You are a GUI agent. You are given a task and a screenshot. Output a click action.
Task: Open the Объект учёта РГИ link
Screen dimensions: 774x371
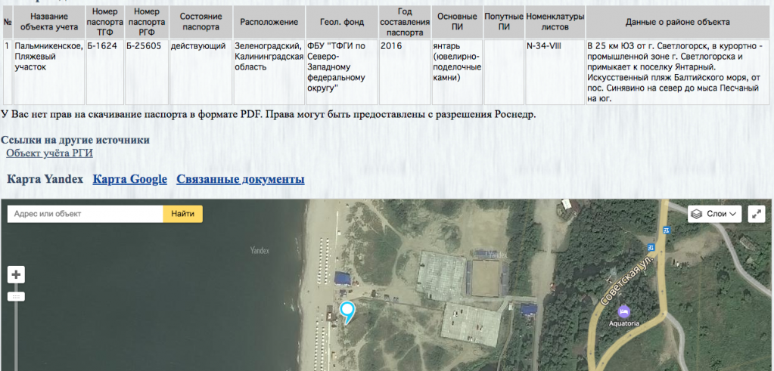click(49, 153)
